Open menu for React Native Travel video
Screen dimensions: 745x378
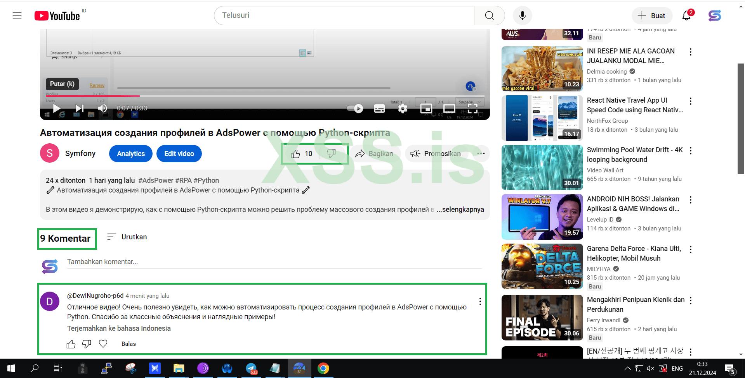click(691, 101)
